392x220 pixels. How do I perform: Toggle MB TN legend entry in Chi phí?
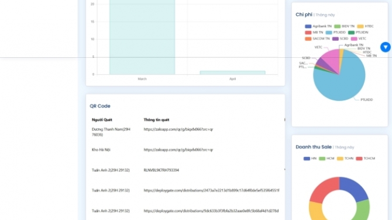click(314, 33)
